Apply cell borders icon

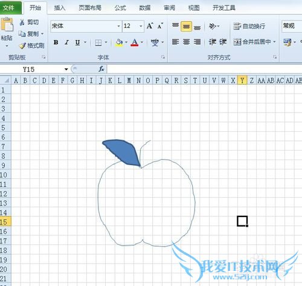point(98,42)
